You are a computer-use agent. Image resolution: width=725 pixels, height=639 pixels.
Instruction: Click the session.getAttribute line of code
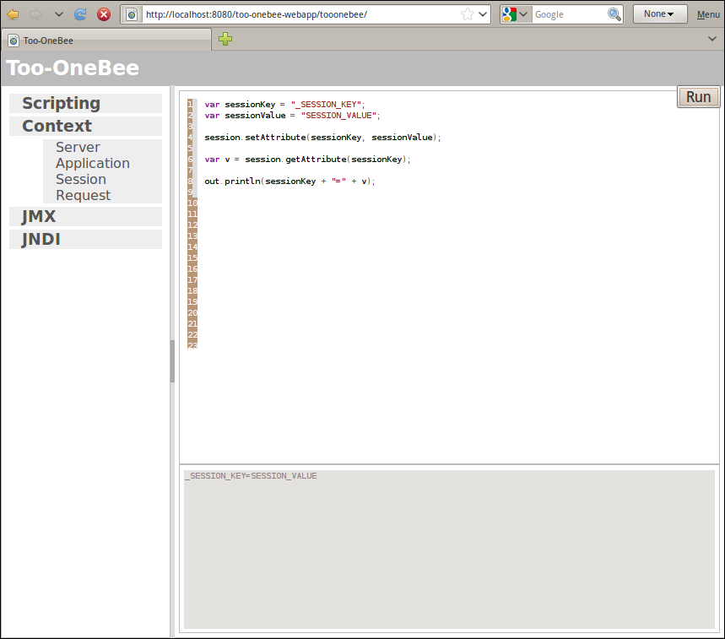point(307,159)
